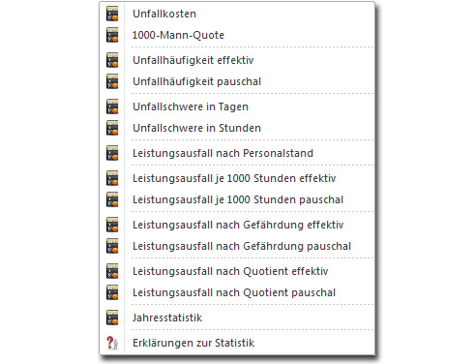Click icon for Leistungsausfall nach Gefährdung effektiv
Viewport: 474px width, 364px height.
click(x=112, y=225)
